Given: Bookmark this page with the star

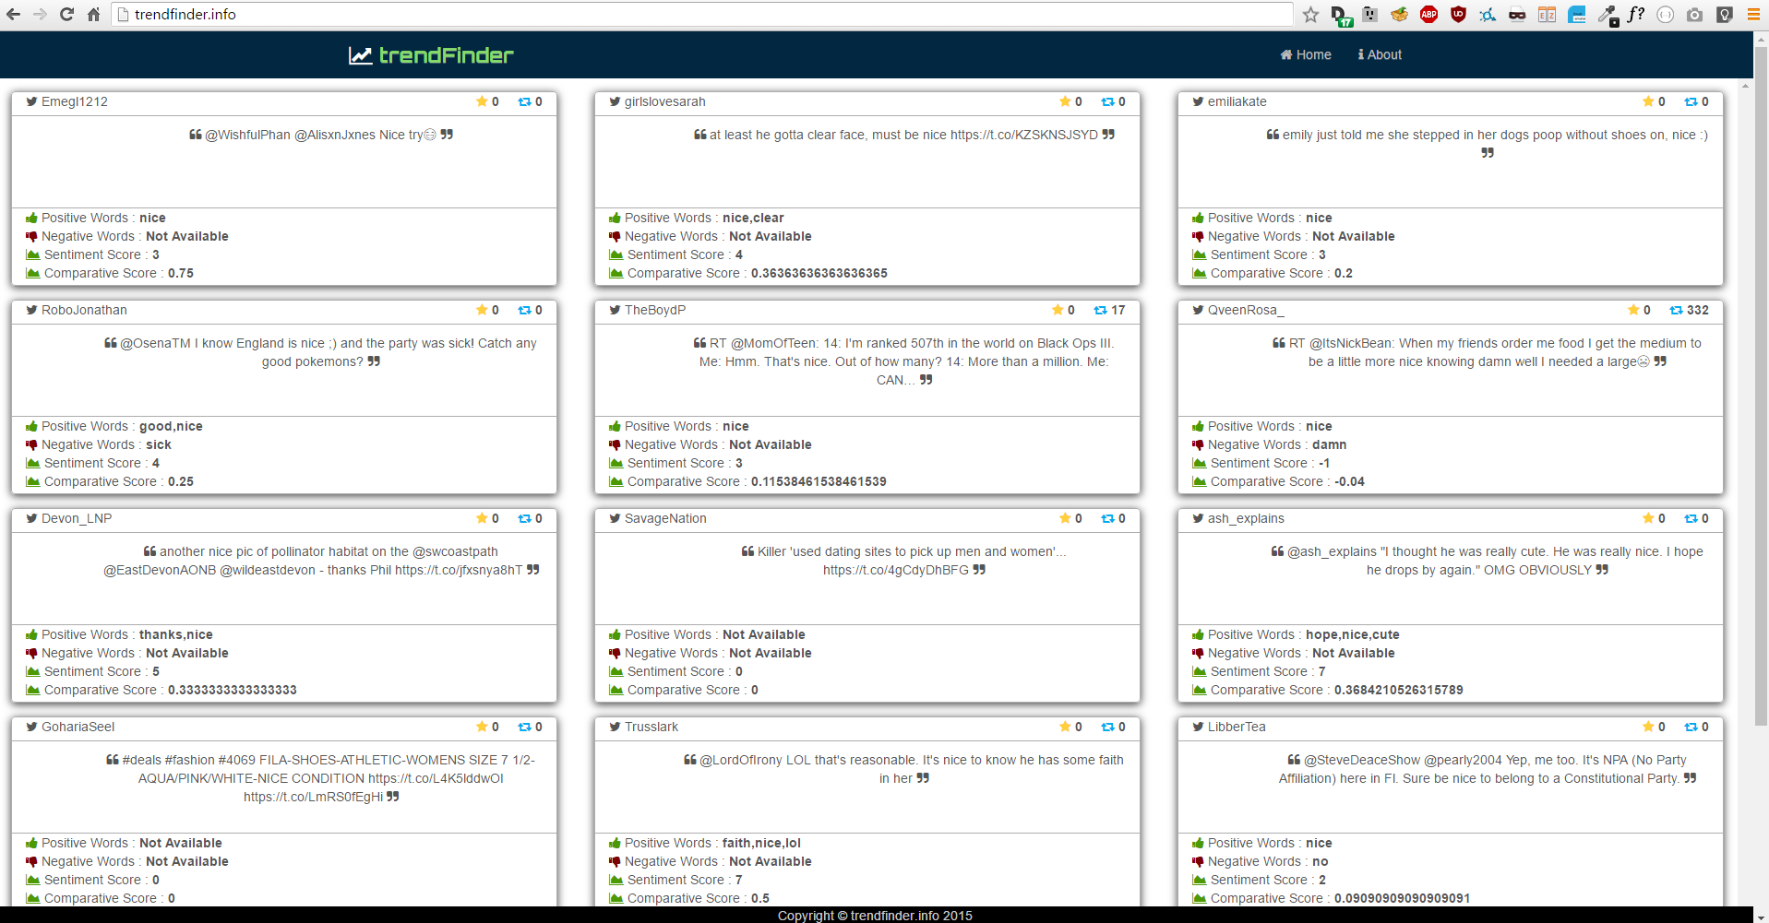Looking at the screenshot, I should point(1310,14).
